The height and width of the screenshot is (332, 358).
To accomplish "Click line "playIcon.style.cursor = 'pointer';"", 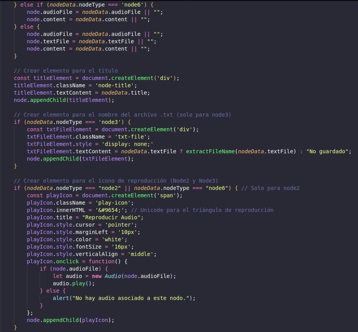I will (82, 225).
